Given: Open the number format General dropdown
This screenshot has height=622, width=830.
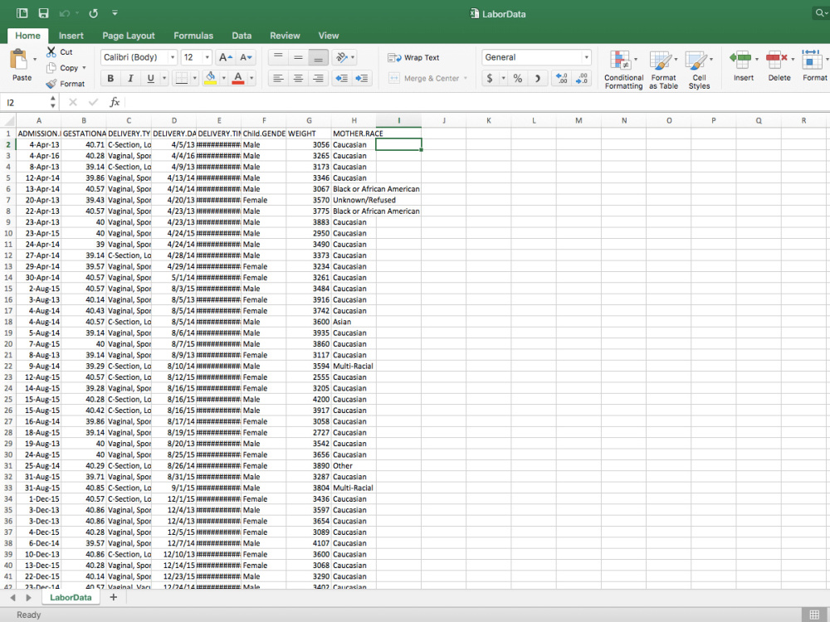Looking at the screenshot, I should point(586,57).
